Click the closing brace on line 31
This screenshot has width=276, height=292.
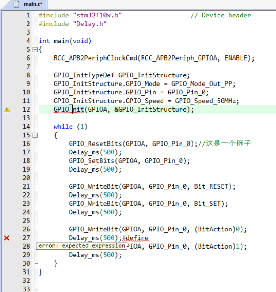tap(40, 272)
